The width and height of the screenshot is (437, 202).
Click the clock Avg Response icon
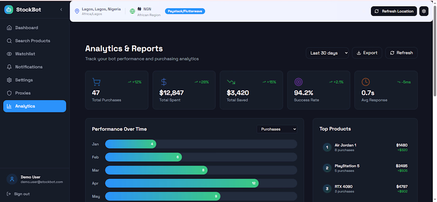(x=365, y=82)
